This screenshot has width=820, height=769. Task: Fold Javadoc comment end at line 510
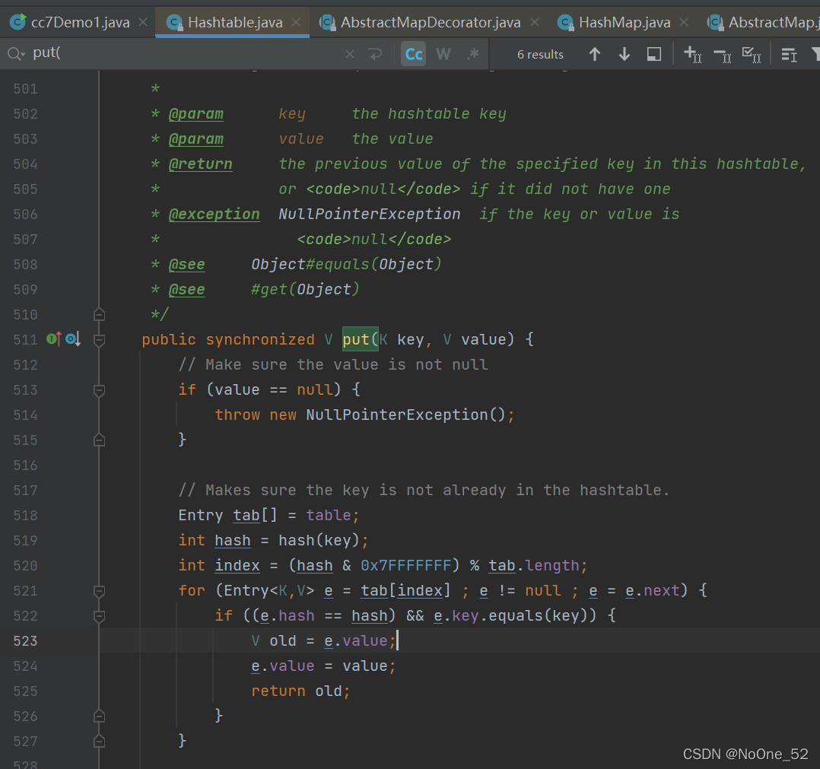tap(100, 315)
